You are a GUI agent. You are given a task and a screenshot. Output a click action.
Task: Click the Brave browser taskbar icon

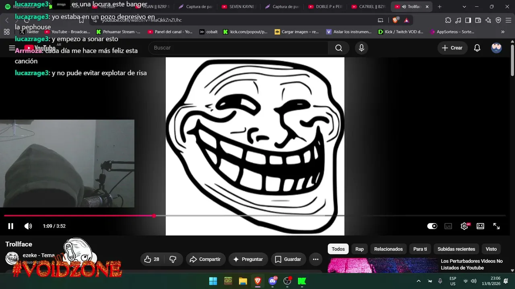tap(257, 281)
